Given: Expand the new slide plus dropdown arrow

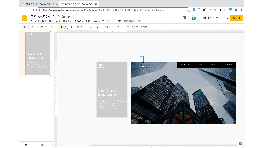Looking at the screenshot, I should (28, 27).
